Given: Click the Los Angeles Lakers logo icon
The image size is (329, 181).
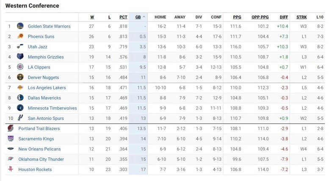Looking at the screenshot, I should point(20,88).
